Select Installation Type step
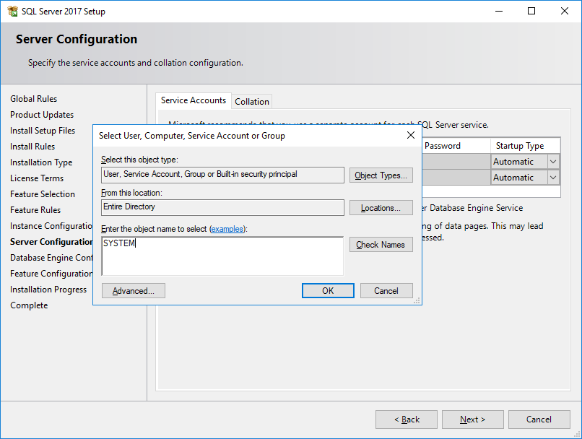The height and width of the screenshot is (439, 582). point(41,162)
